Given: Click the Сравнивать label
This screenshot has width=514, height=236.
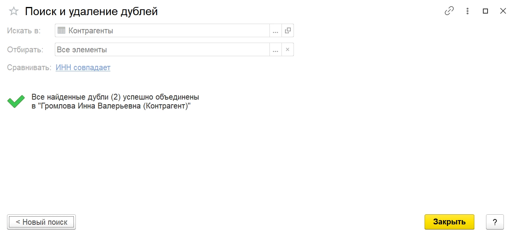Looking at the screenshot, I should tap(29, 67).
